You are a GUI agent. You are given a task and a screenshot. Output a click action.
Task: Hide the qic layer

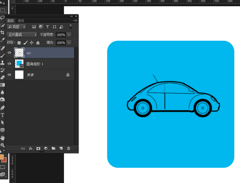(9, 53)
